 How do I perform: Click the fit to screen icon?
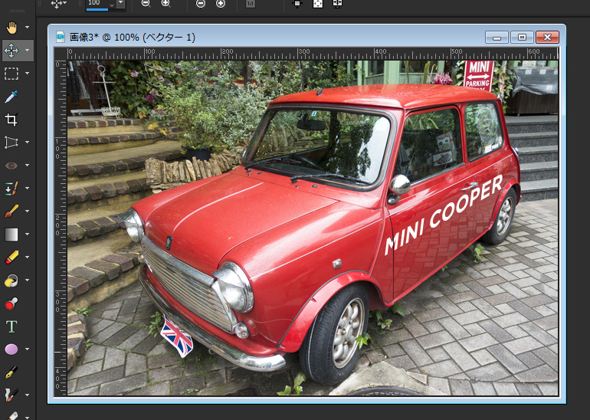tap(337, 4)
